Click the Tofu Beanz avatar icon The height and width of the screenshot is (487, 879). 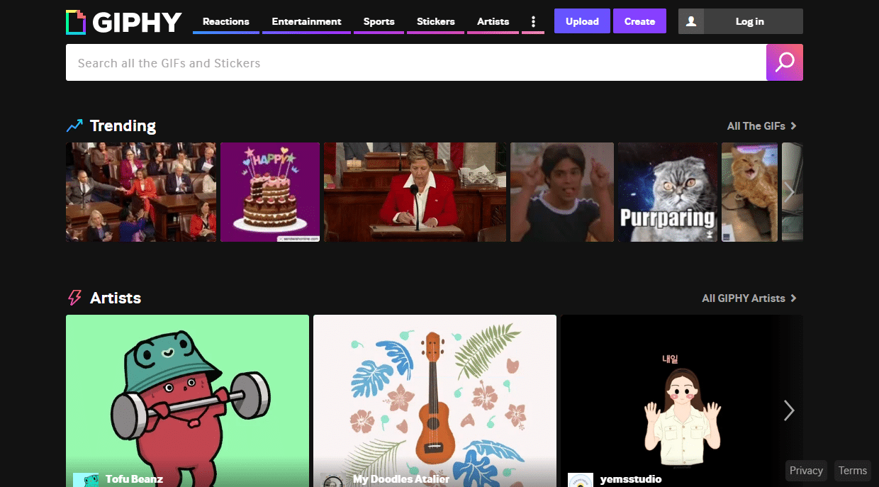(x=85, y=480)
